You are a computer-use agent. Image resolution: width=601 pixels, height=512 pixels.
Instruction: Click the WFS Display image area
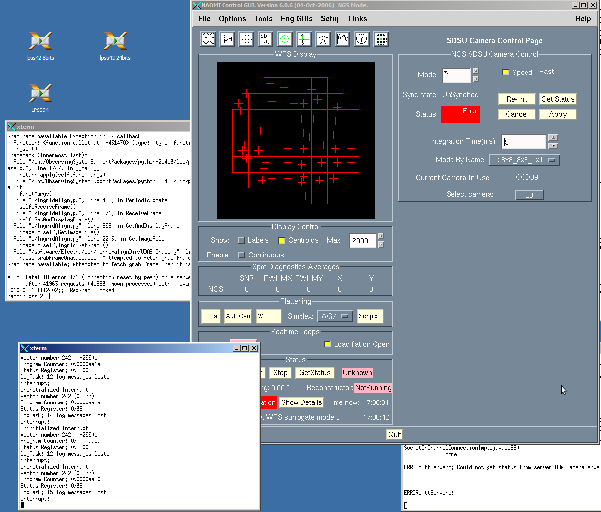(296, 141)
